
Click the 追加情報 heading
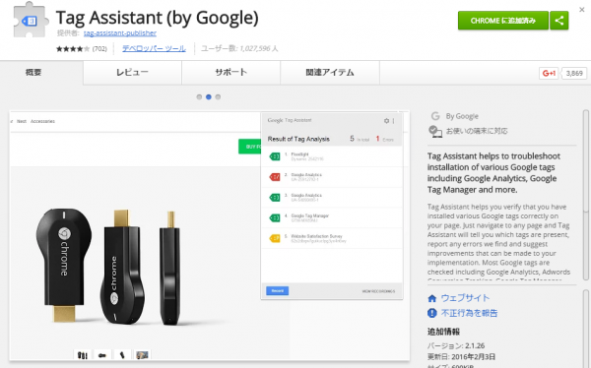point(443,332)
